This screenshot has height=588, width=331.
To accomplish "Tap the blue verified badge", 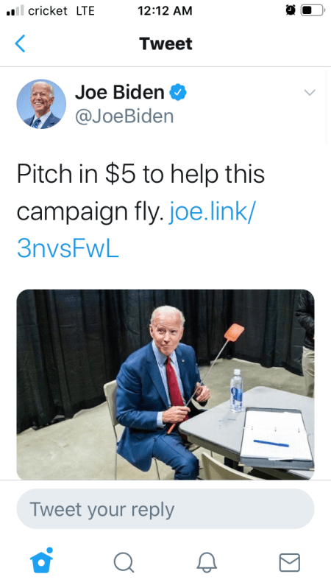I will coord(178,93).
